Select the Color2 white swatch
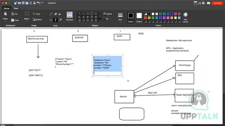 139,15
